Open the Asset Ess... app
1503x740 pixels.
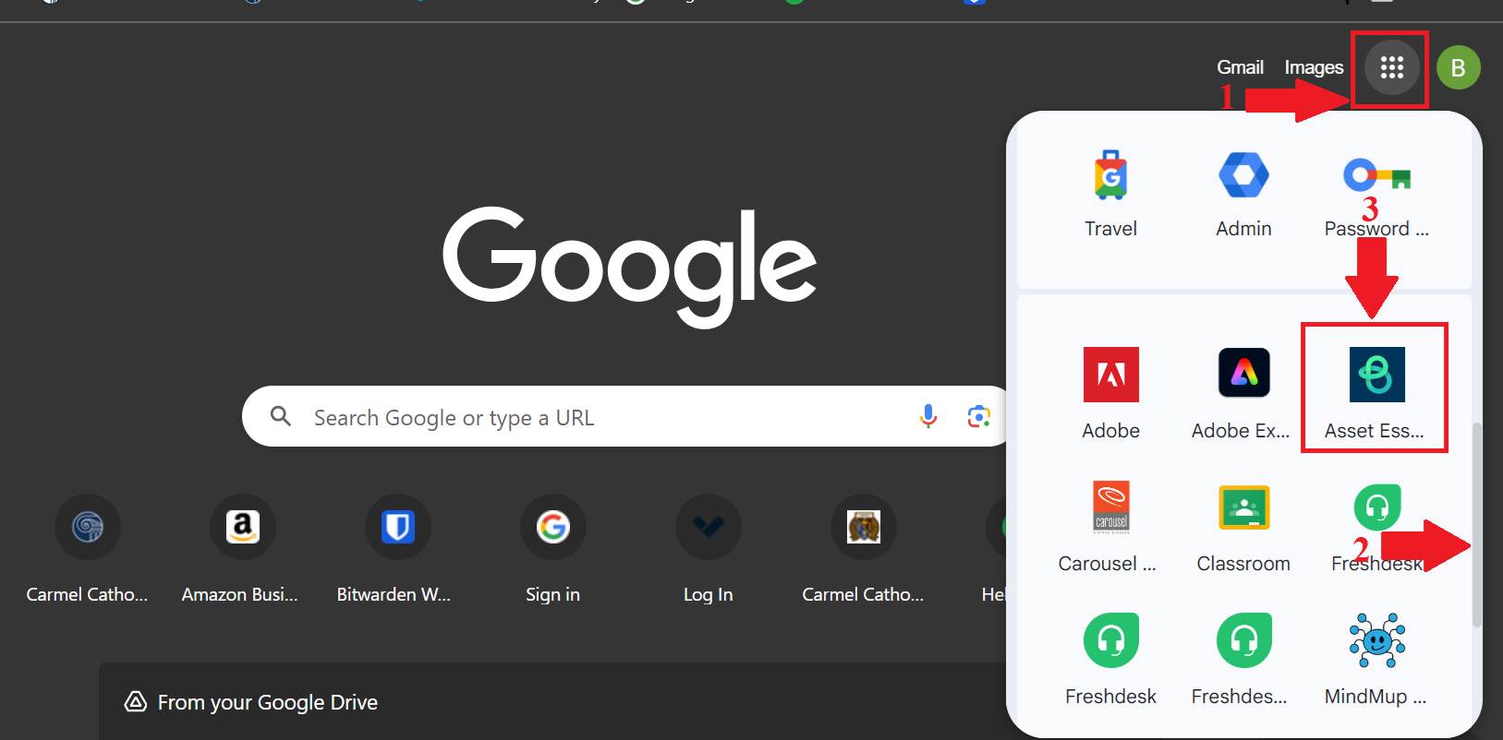(1376, 394)
